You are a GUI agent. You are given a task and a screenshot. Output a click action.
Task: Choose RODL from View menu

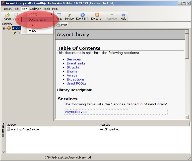37,25
